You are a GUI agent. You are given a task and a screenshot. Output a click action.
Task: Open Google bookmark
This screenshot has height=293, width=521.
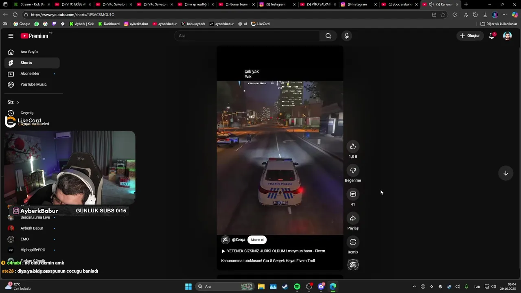tap(22, 24)
